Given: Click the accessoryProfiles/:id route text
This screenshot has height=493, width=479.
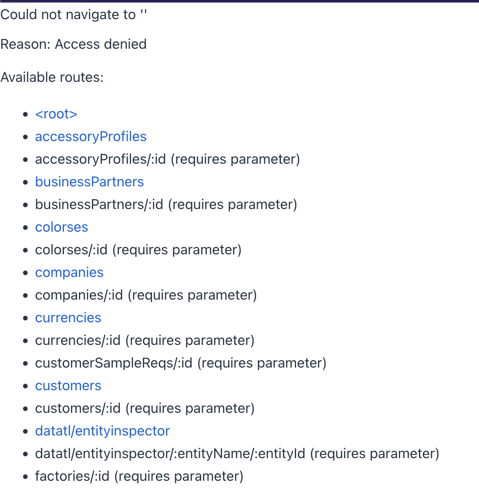Looking at the screenshot, I should [x=168, y=159].
